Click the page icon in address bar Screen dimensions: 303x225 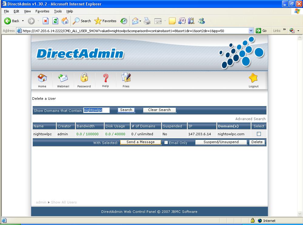pyautogui.click(x=19, y=31)
